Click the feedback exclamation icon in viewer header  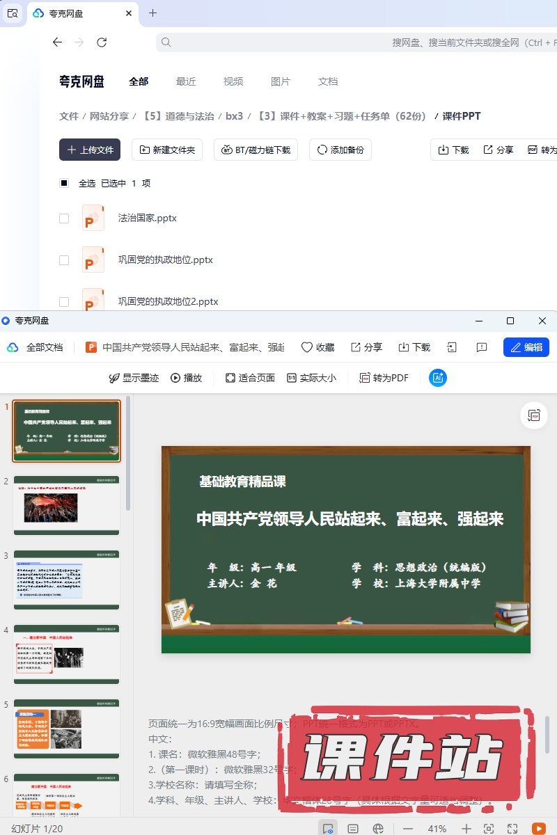[481, 347]
